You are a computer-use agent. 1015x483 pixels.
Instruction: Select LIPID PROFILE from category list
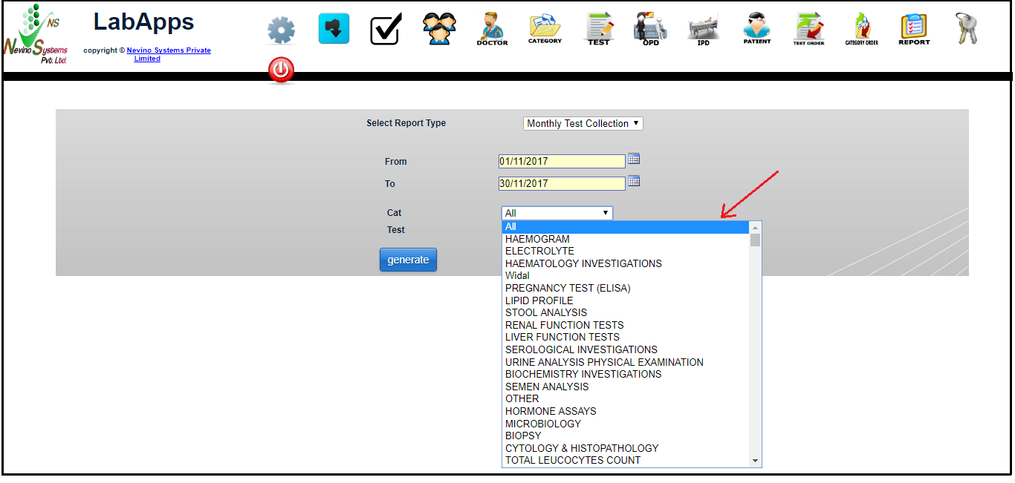[x=539, y=300]
